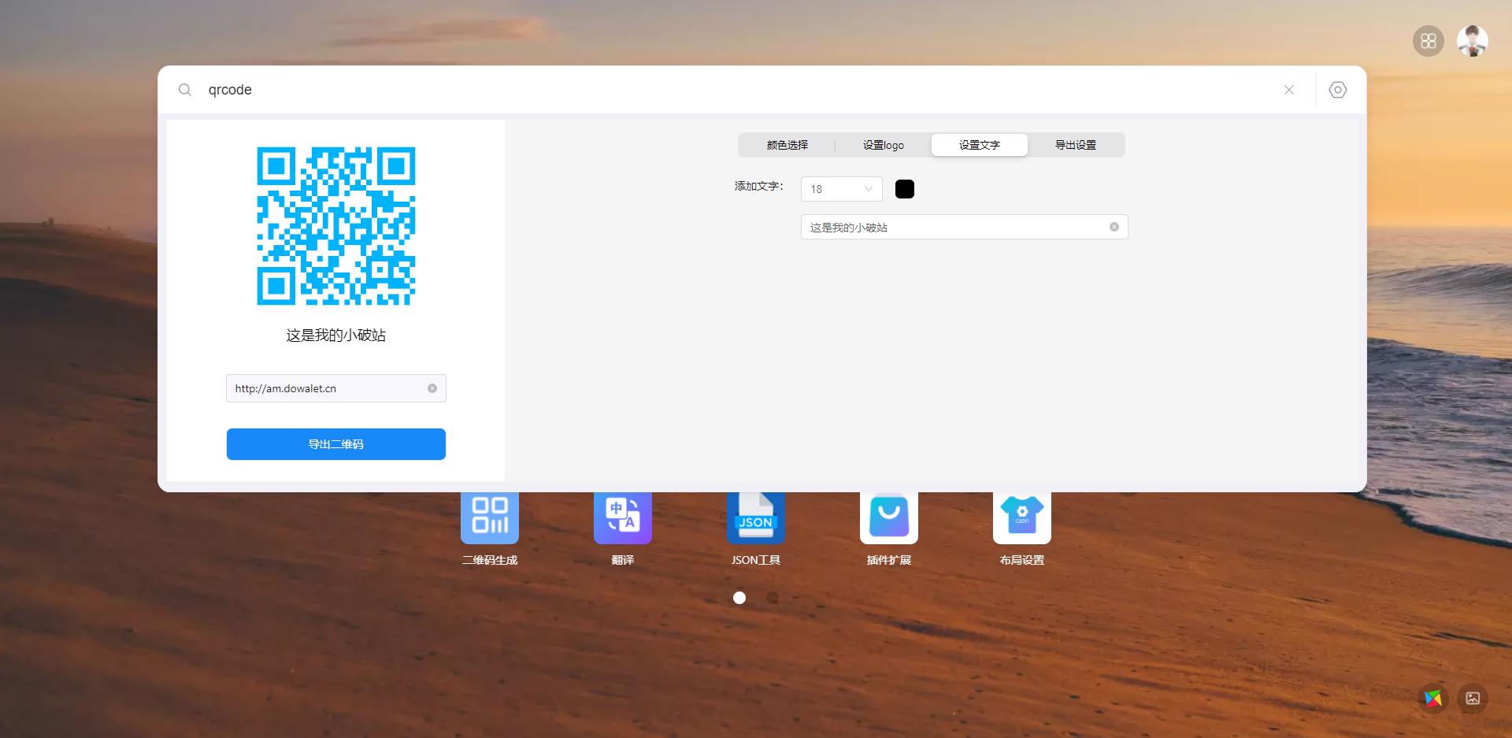Clear the URL field with its clear icon
This screenshot has width=1512, height=738.
pos(432,388)
